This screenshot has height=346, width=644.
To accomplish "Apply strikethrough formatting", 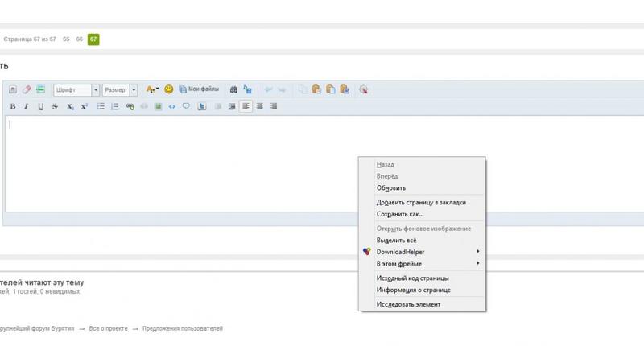I will pyautogui.click(x=55, y=106).
